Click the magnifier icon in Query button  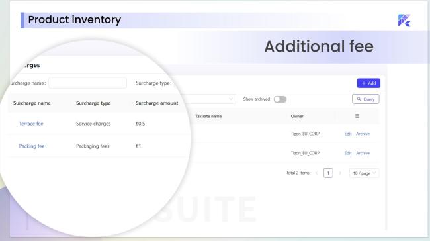(359, 99)
